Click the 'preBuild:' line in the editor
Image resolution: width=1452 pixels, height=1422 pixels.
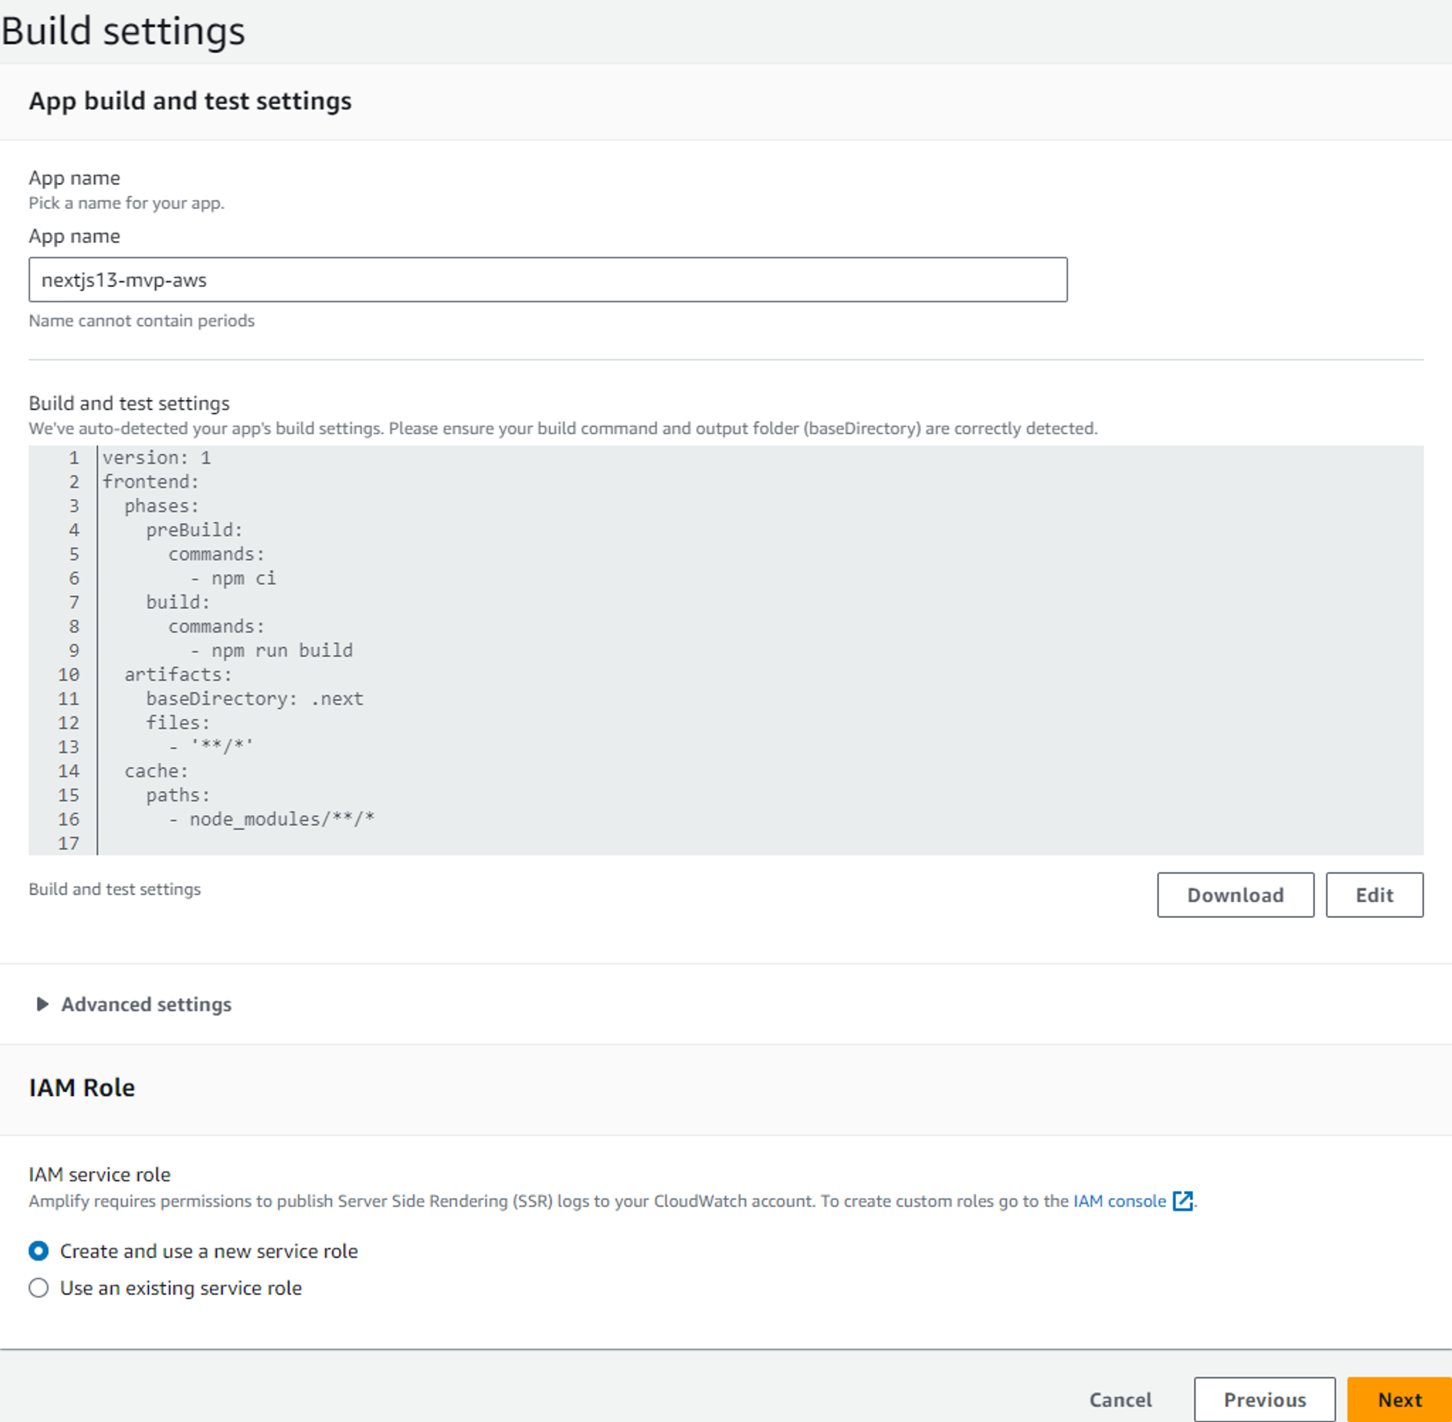[x=194, y=530]
